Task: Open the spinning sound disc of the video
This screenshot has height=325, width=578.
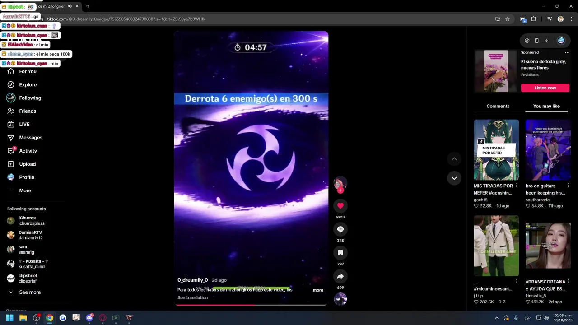Action: 340,299
